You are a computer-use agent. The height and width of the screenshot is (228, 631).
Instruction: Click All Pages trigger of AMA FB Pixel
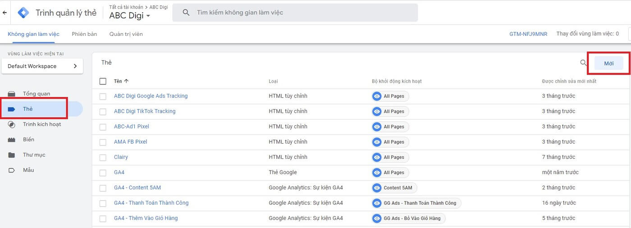click(x=390, y=142)
